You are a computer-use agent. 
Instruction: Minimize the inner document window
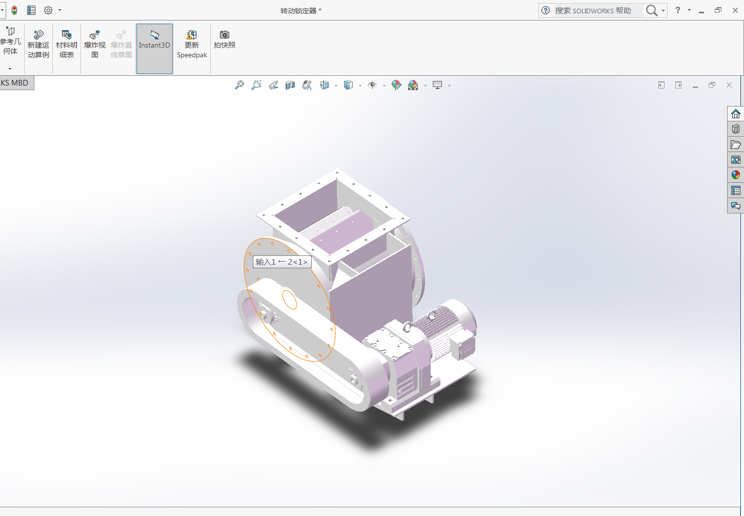tap(695, 86)
